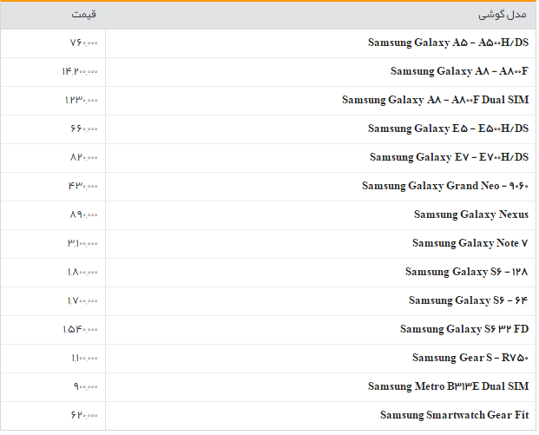Click the price 660,000 for Galaxy E5
The image size is (539, 435).
[x=84, y=129]
